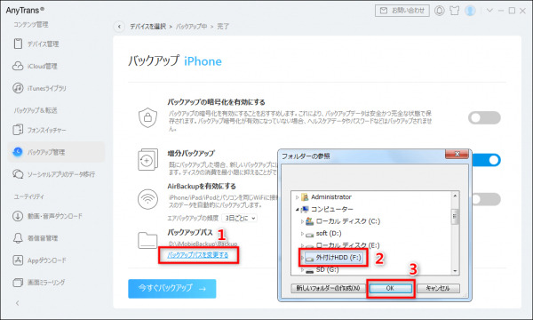The height and width of the screenshot is (320, 533).
Task: Click the backup path folder icon
Action: tap(147, 240)
